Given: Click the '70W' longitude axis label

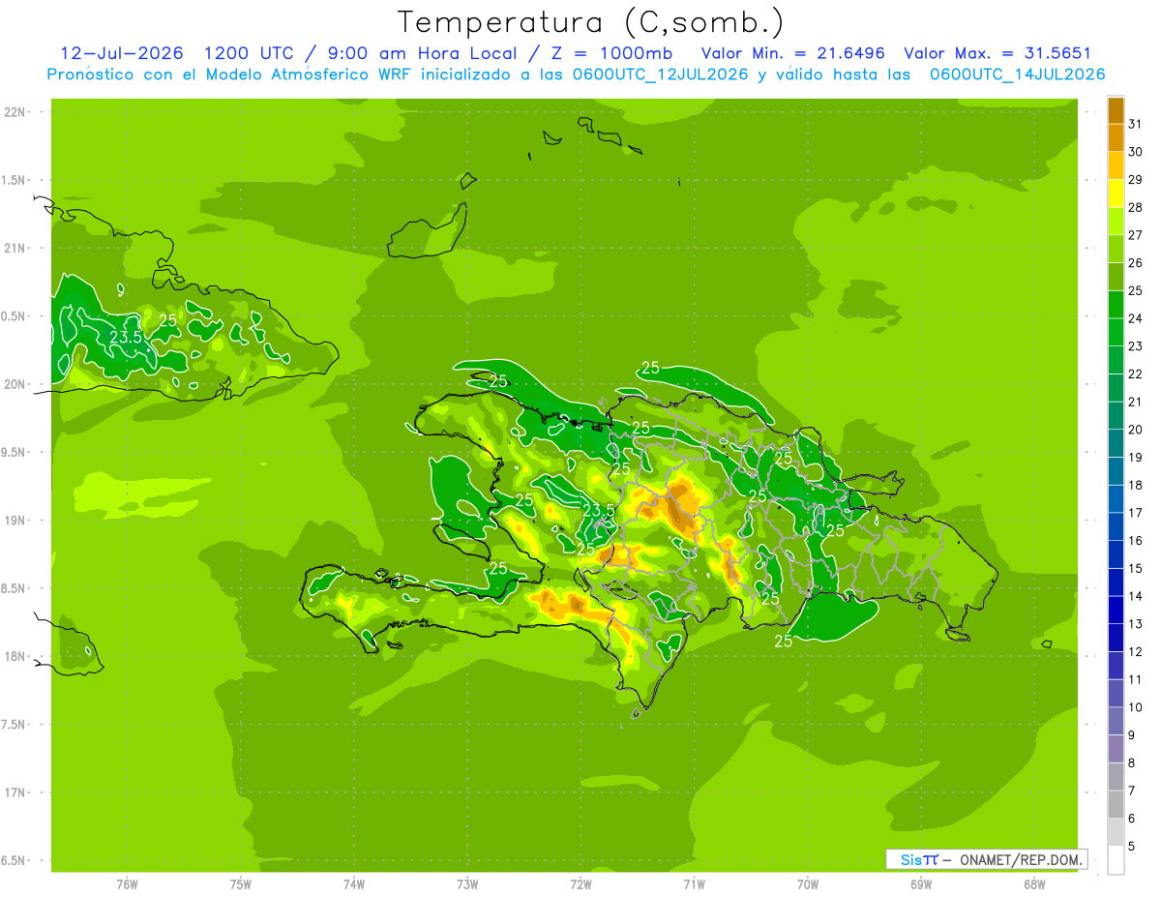Looking at the screenshot, I should [808, 883].
